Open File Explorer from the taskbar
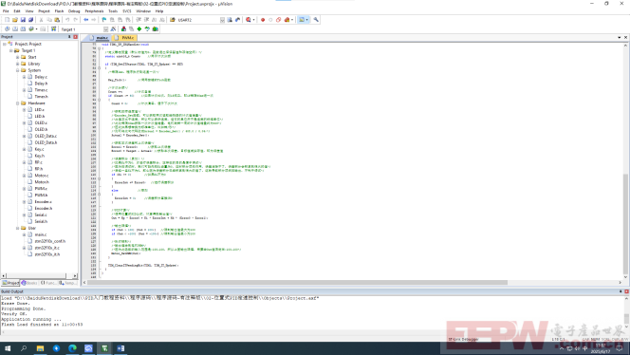The height and width of the screenshot is (355, 630). 40,348
